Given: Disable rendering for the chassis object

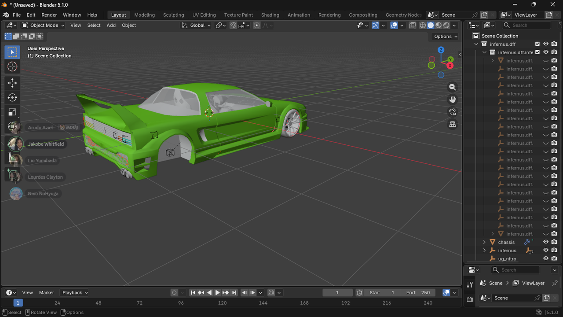Looking at the screenshot, I should tap(554, 242).
